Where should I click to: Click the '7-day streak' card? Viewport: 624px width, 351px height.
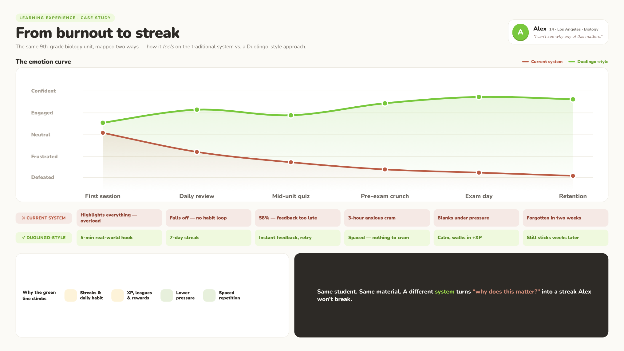pos(208,238)
